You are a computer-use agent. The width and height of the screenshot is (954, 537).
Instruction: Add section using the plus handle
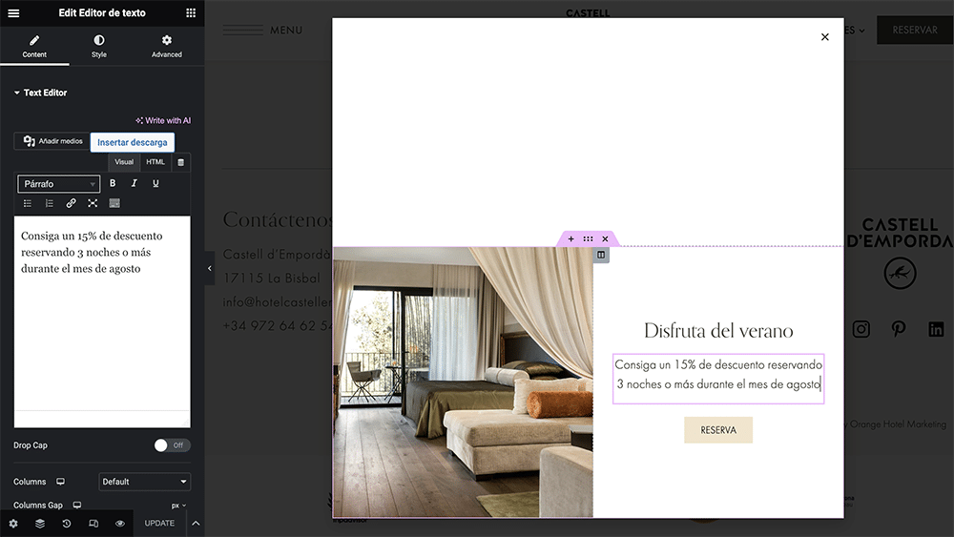(x=570, y=239)
